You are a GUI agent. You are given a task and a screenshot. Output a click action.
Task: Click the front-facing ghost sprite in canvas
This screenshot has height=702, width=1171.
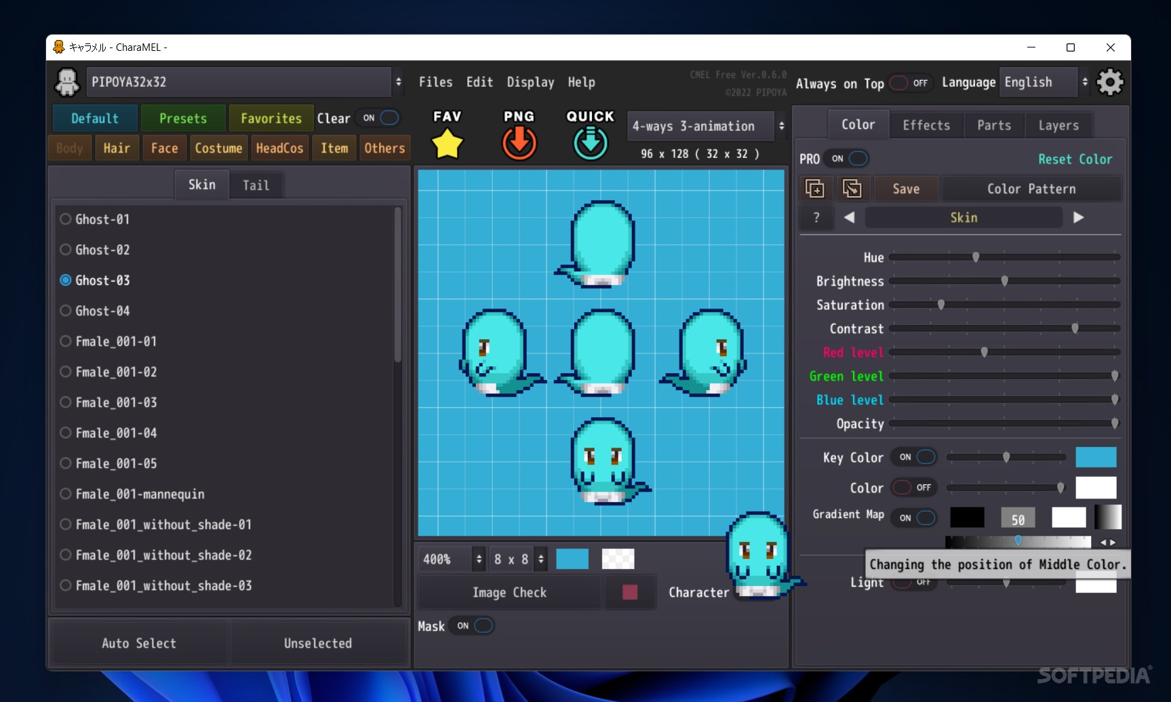[603, 462]
